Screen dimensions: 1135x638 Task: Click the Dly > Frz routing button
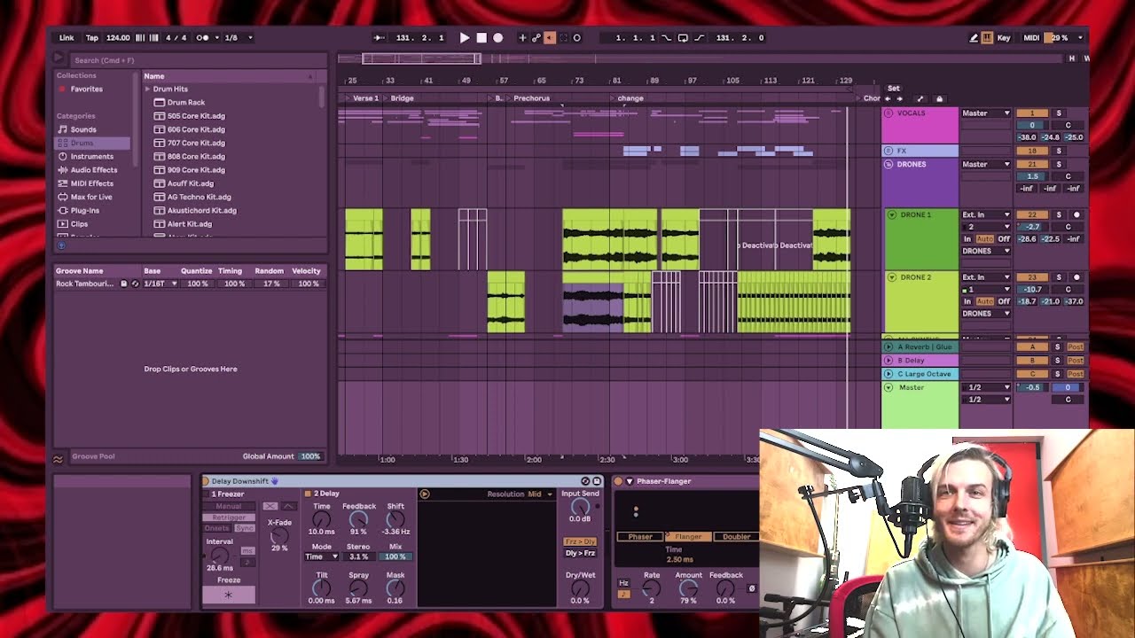tap(581, 553)
